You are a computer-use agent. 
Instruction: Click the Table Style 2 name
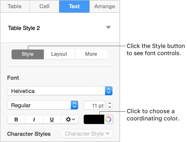pos(24,28)
